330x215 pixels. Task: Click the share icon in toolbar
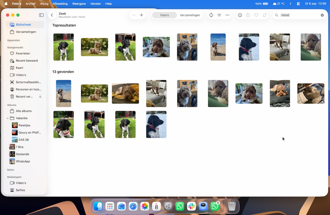pos(248,15)
